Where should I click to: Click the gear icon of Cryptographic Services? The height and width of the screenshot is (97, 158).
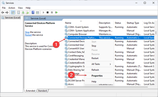(x=66, y=66)
